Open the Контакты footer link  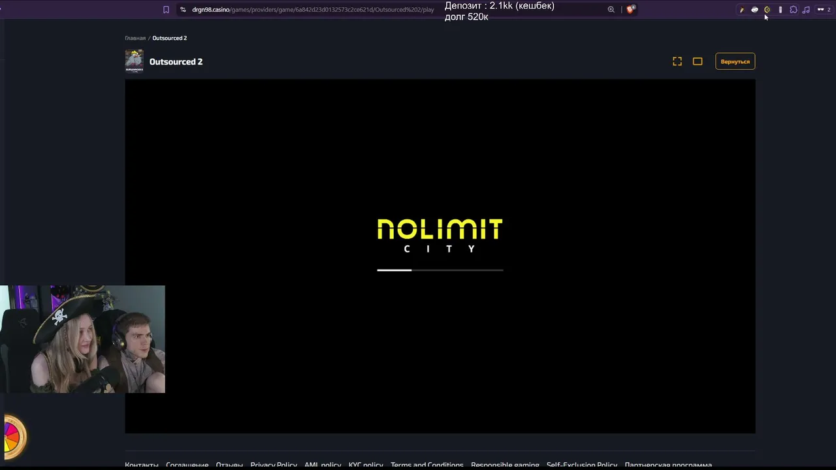point(142,465)
